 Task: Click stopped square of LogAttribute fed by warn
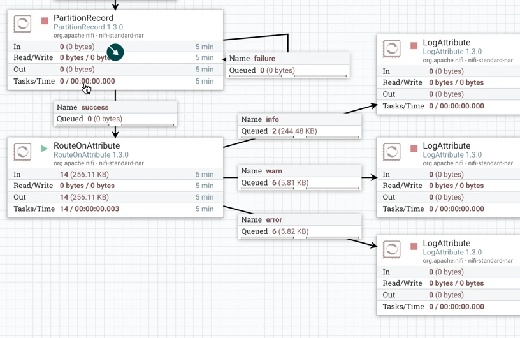click(x=414, y=149)
